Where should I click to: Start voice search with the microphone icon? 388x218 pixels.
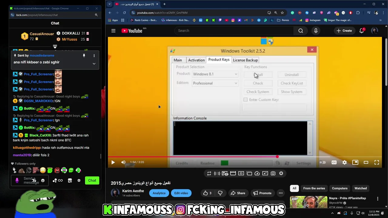pos(316,31)
